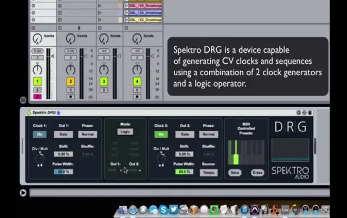Click Clock 2 Div / Mult knob
This screenshot has height=218, width=347.
pyautogui.click(x=161, y=158)
